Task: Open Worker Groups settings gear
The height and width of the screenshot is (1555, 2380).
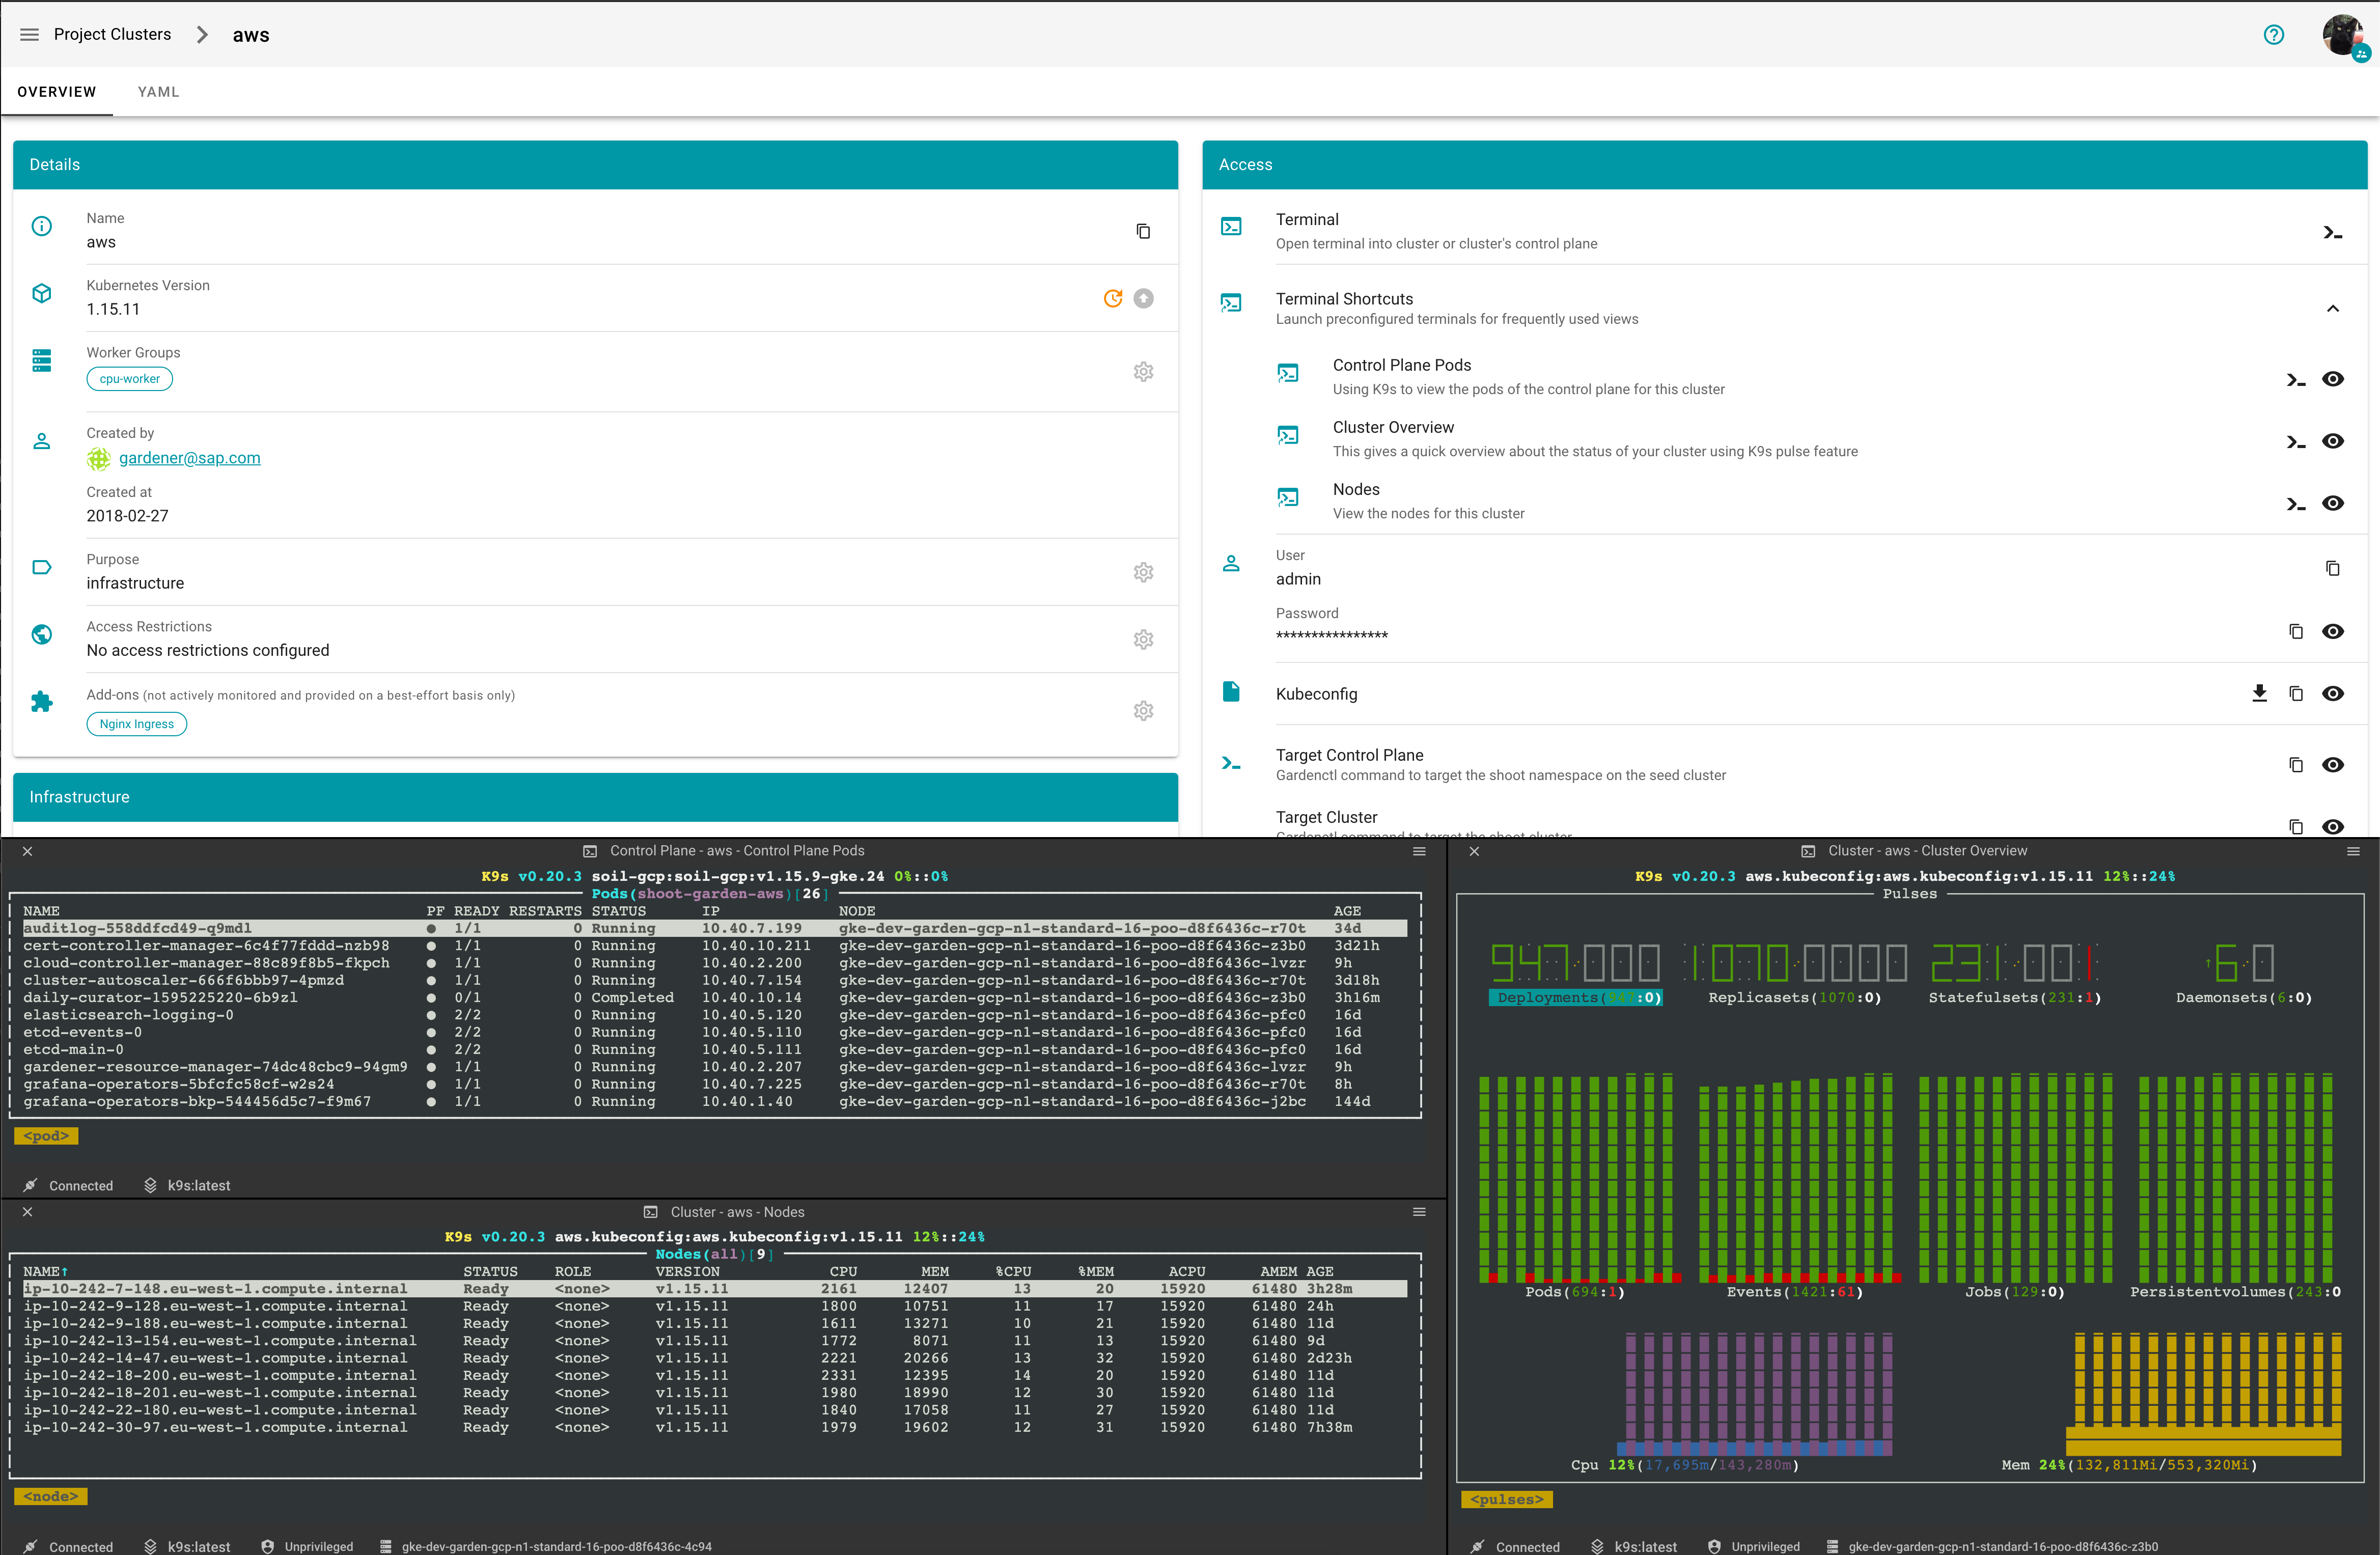Action: pyautogui.click(x=1143, y=372)
